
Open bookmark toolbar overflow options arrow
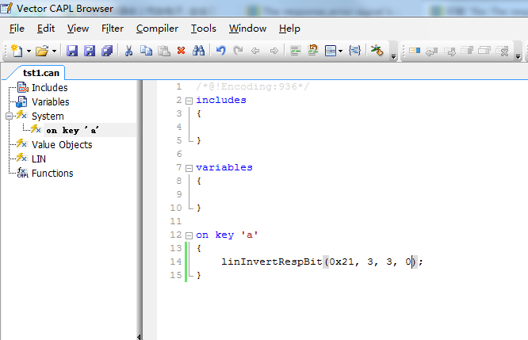[518, 56]
